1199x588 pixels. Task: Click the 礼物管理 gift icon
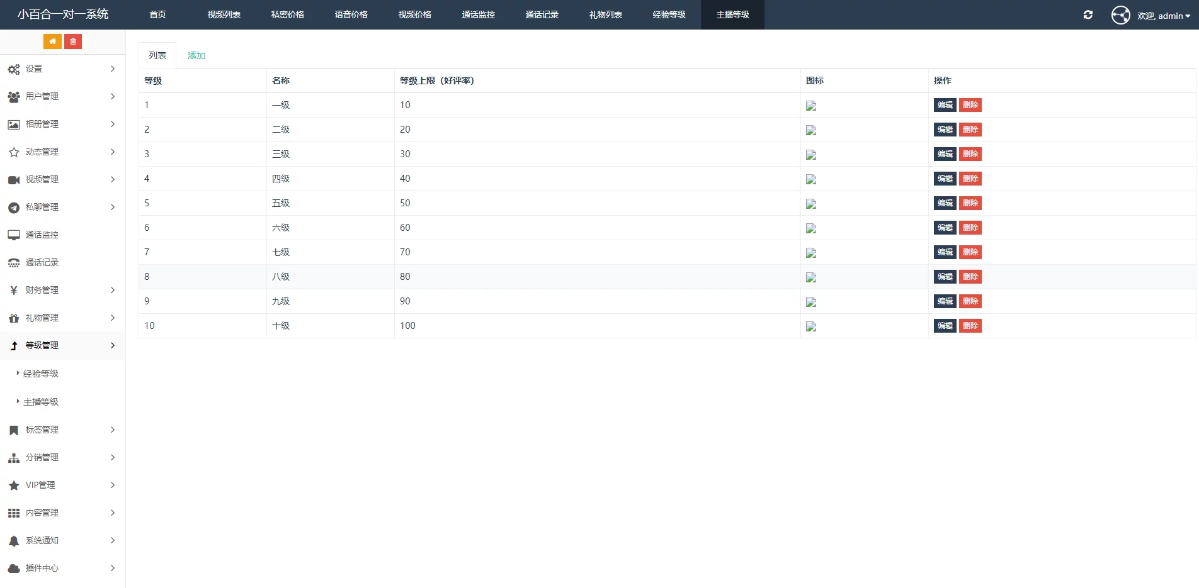click(x=14, y=318)
